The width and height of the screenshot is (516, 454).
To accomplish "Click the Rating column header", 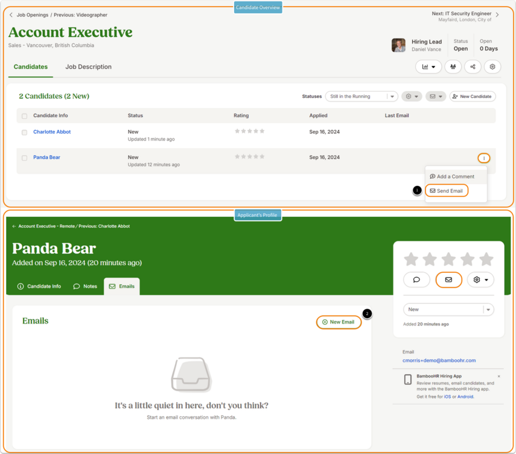I will coord(241,115).
